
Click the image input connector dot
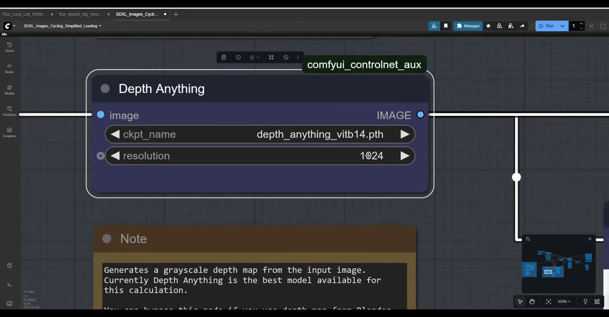click(100, 114)
